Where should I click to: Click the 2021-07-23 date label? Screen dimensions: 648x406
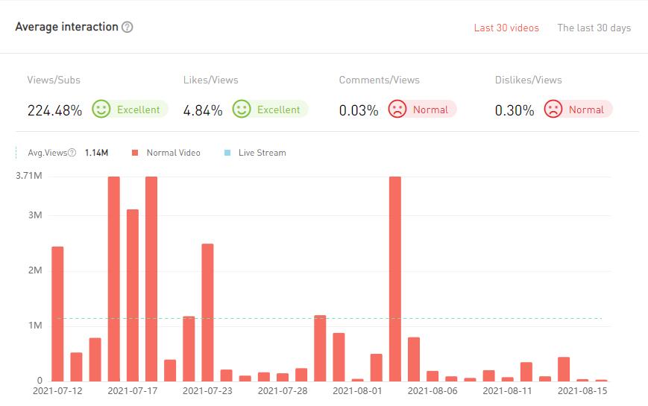point(207,390)
